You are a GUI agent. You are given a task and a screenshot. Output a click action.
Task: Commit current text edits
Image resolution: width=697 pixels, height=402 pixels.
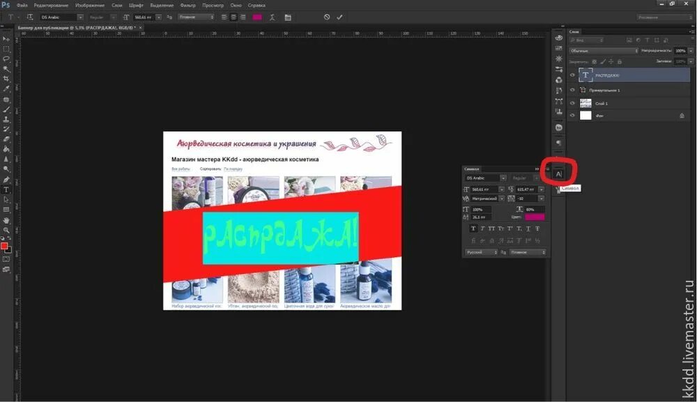(339, 17)
